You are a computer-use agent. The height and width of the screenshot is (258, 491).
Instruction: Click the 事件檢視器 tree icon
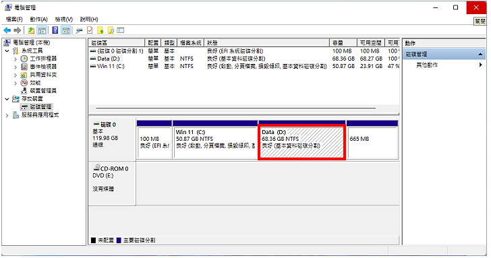[24, 67]
